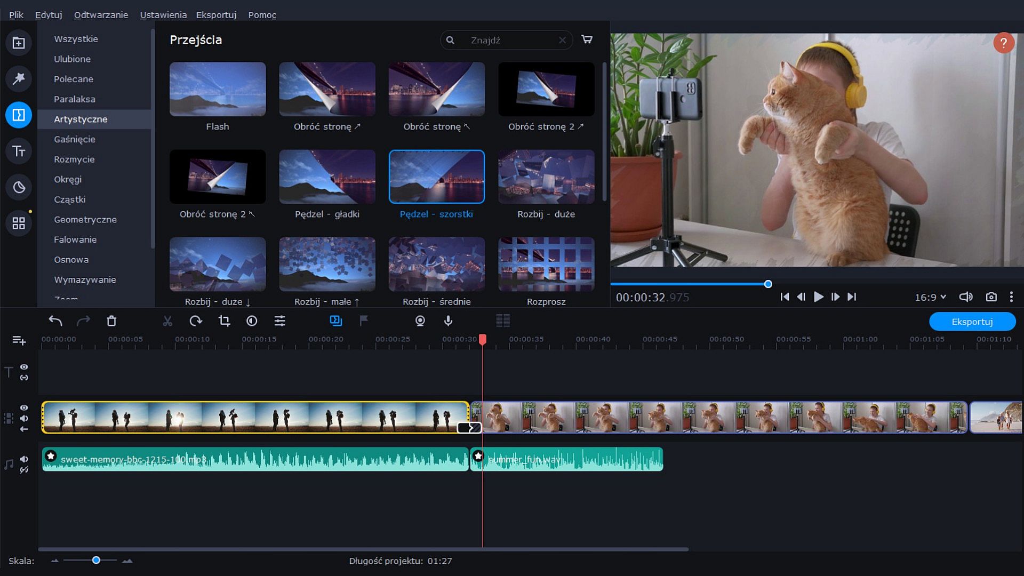Play the preview video
The width and height of the screenshot is (1024, 576).
coord(818,297)
